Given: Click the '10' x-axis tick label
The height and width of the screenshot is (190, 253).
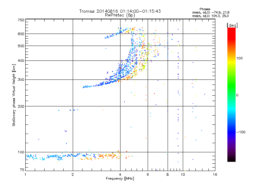Looking at the screenshot, I should pos(183,174).
